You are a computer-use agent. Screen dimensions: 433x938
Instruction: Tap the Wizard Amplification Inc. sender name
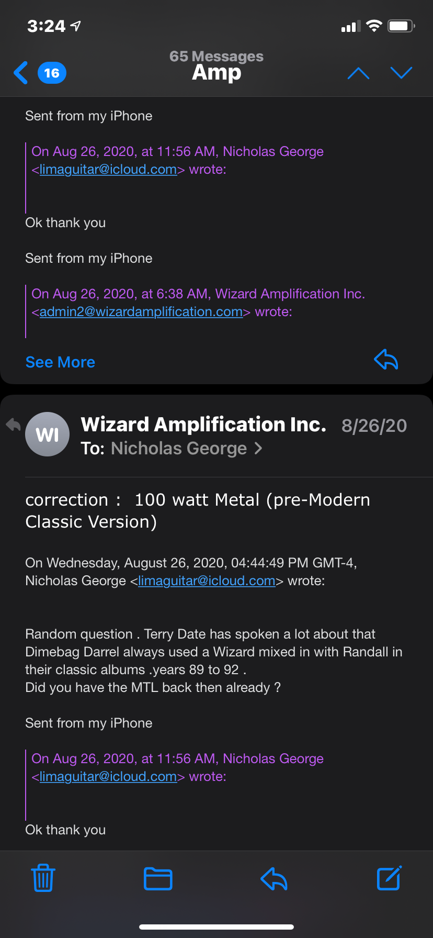[x=203, y=425]
